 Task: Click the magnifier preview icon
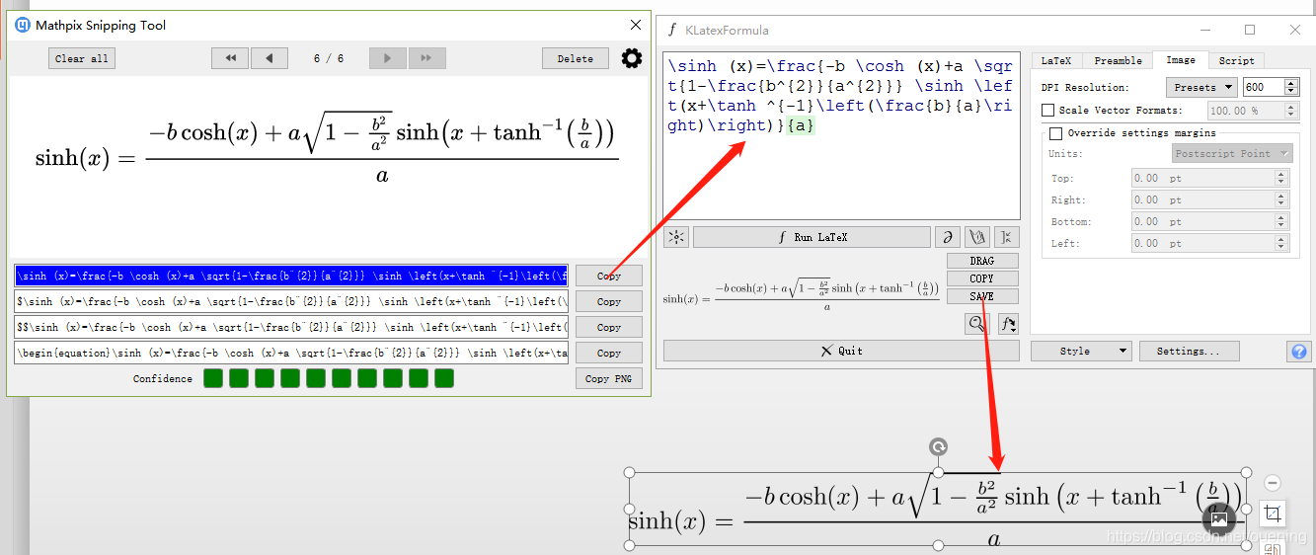(977, 323)
